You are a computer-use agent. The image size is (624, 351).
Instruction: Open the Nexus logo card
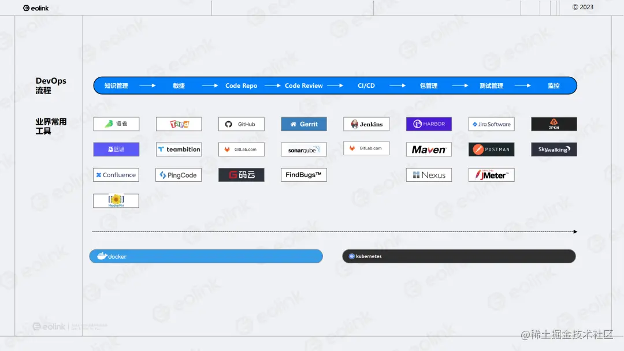click(429, 175)
